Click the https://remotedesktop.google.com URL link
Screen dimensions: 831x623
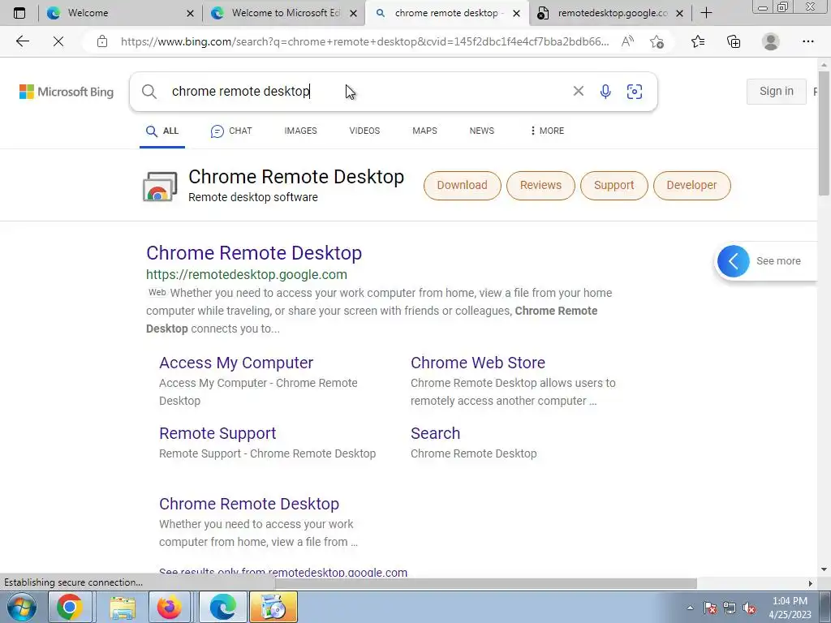247,274
